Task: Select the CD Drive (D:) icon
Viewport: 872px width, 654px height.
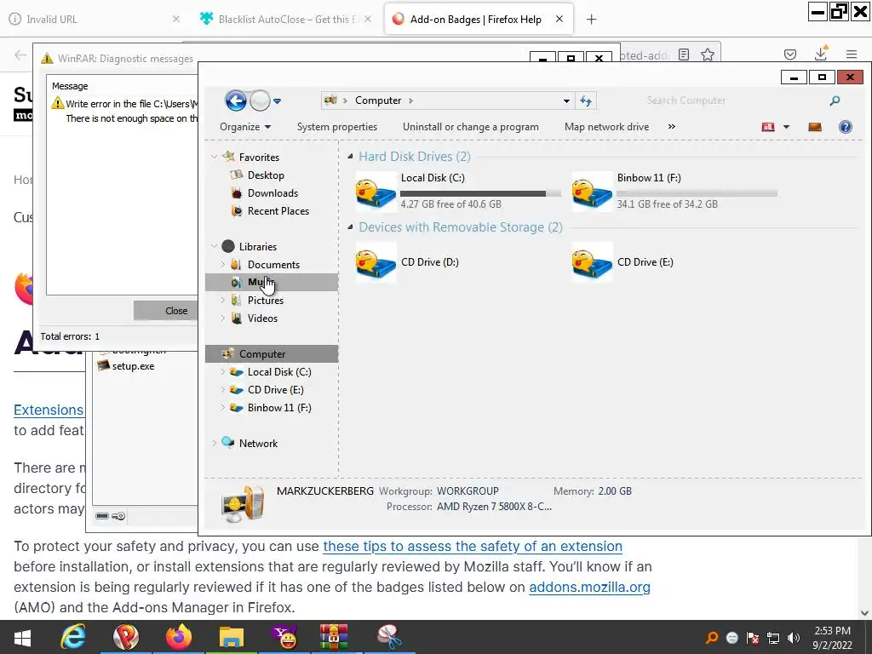Action: 376,262
